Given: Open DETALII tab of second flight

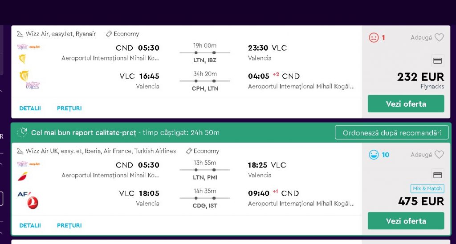Looking at the screenshot, I should pyautogui.click(x=30, y=225).
